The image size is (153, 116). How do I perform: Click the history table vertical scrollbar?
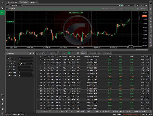point(151,68)
